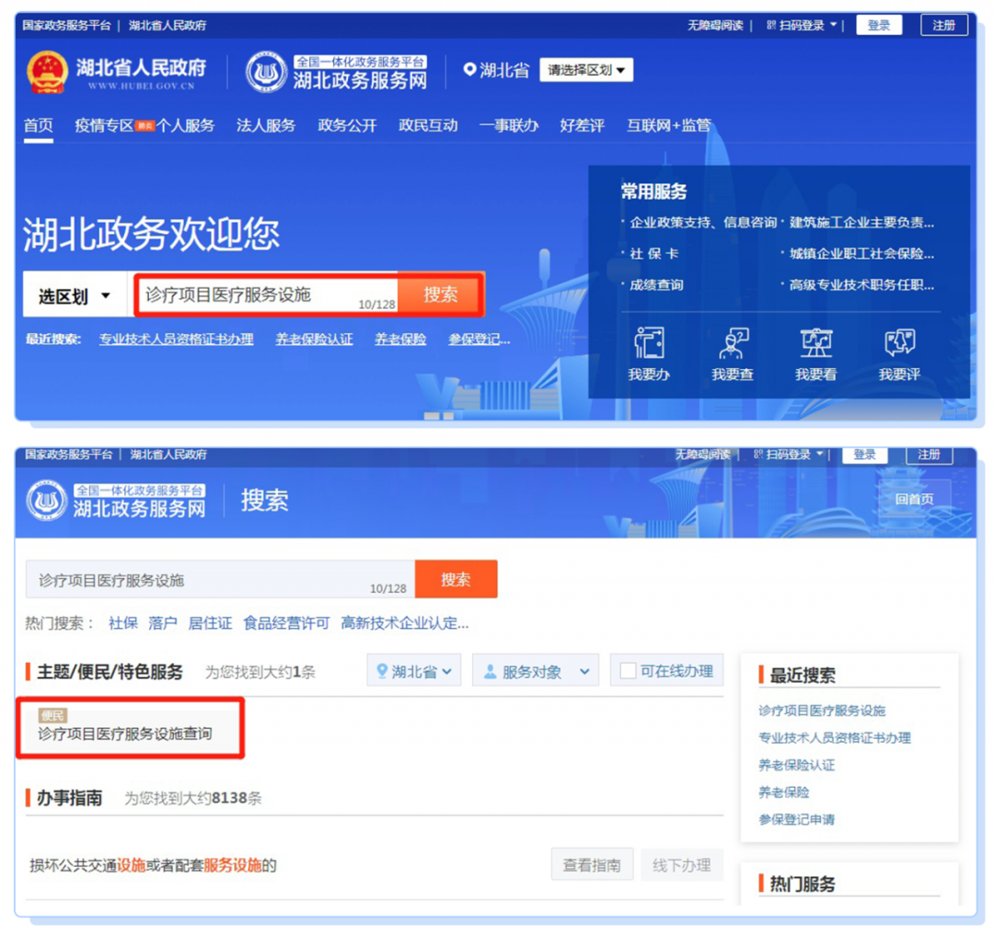
Task: Click recent search 养老保险 under homepage search
Action: pos(400,339)
